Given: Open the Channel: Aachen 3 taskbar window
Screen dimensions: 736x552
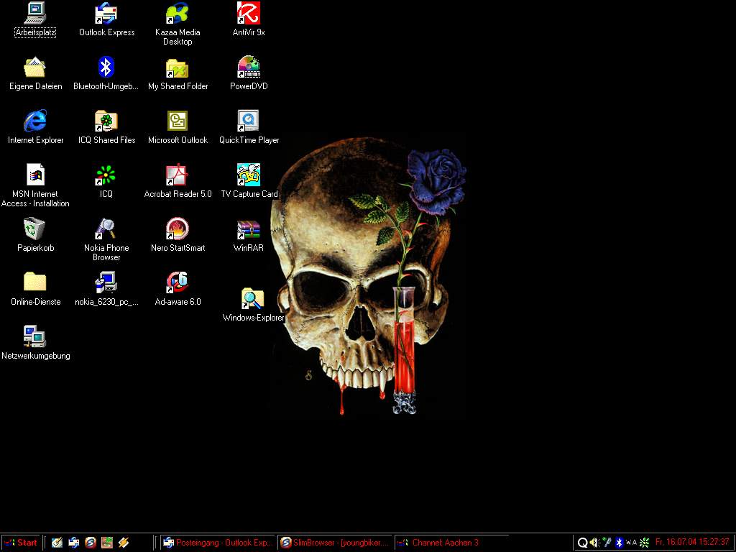Looking at the screenshot, I should click(452, 543).
